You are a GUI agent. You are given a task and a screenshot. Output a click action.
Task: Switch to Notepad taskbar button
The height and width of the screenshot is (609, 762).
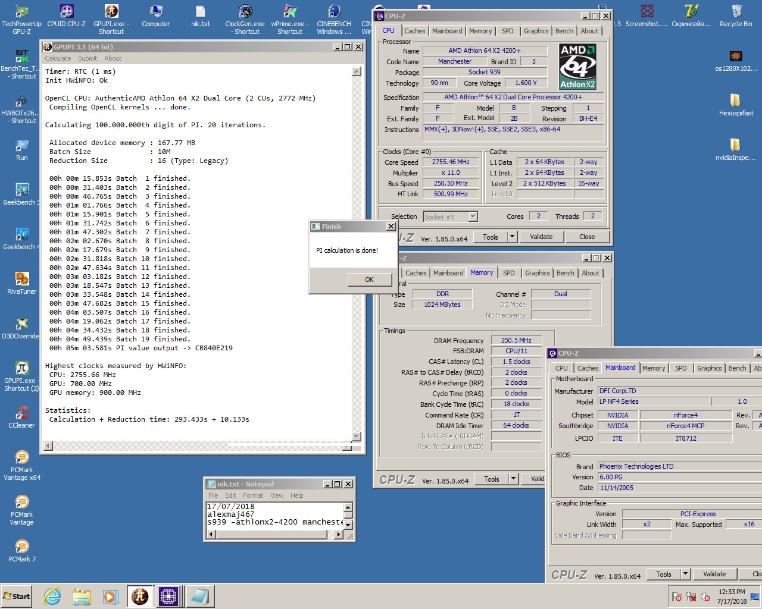point(199,597)
